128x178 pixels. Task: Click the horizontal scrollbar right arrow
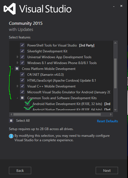(111, 114)
